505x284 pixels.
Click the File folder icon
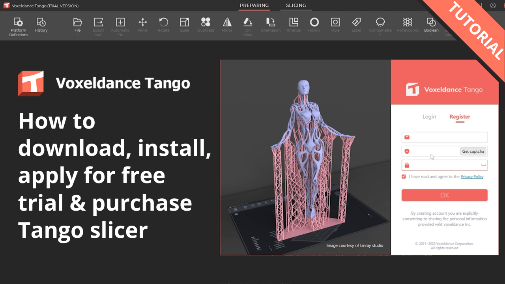pos(78,22)
